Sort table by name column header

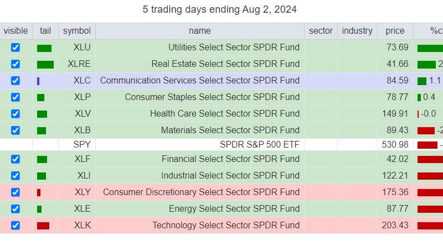point(200,31)
